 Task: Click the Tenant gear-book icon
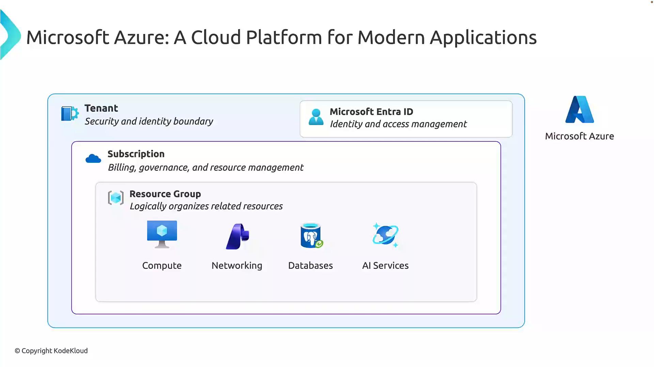tap(70, 113)
